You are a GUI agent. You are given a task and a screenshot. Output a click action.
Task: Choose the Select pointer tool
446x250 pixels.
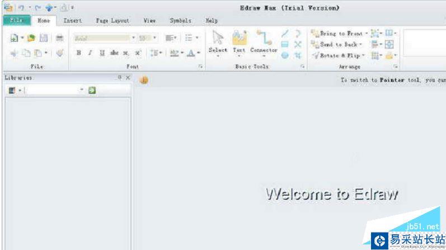coord(218,43)
